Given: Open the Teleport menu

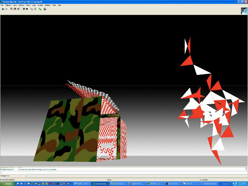Looking at the screenshot, I should coord(9,6).
